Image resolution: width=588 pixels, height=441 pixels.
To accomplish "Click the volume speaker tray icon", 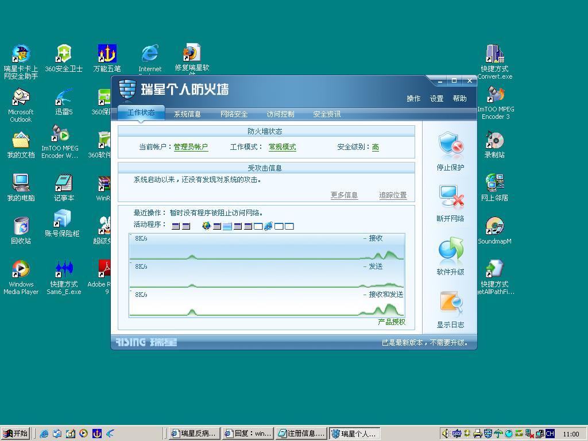I will coord(445,434).
